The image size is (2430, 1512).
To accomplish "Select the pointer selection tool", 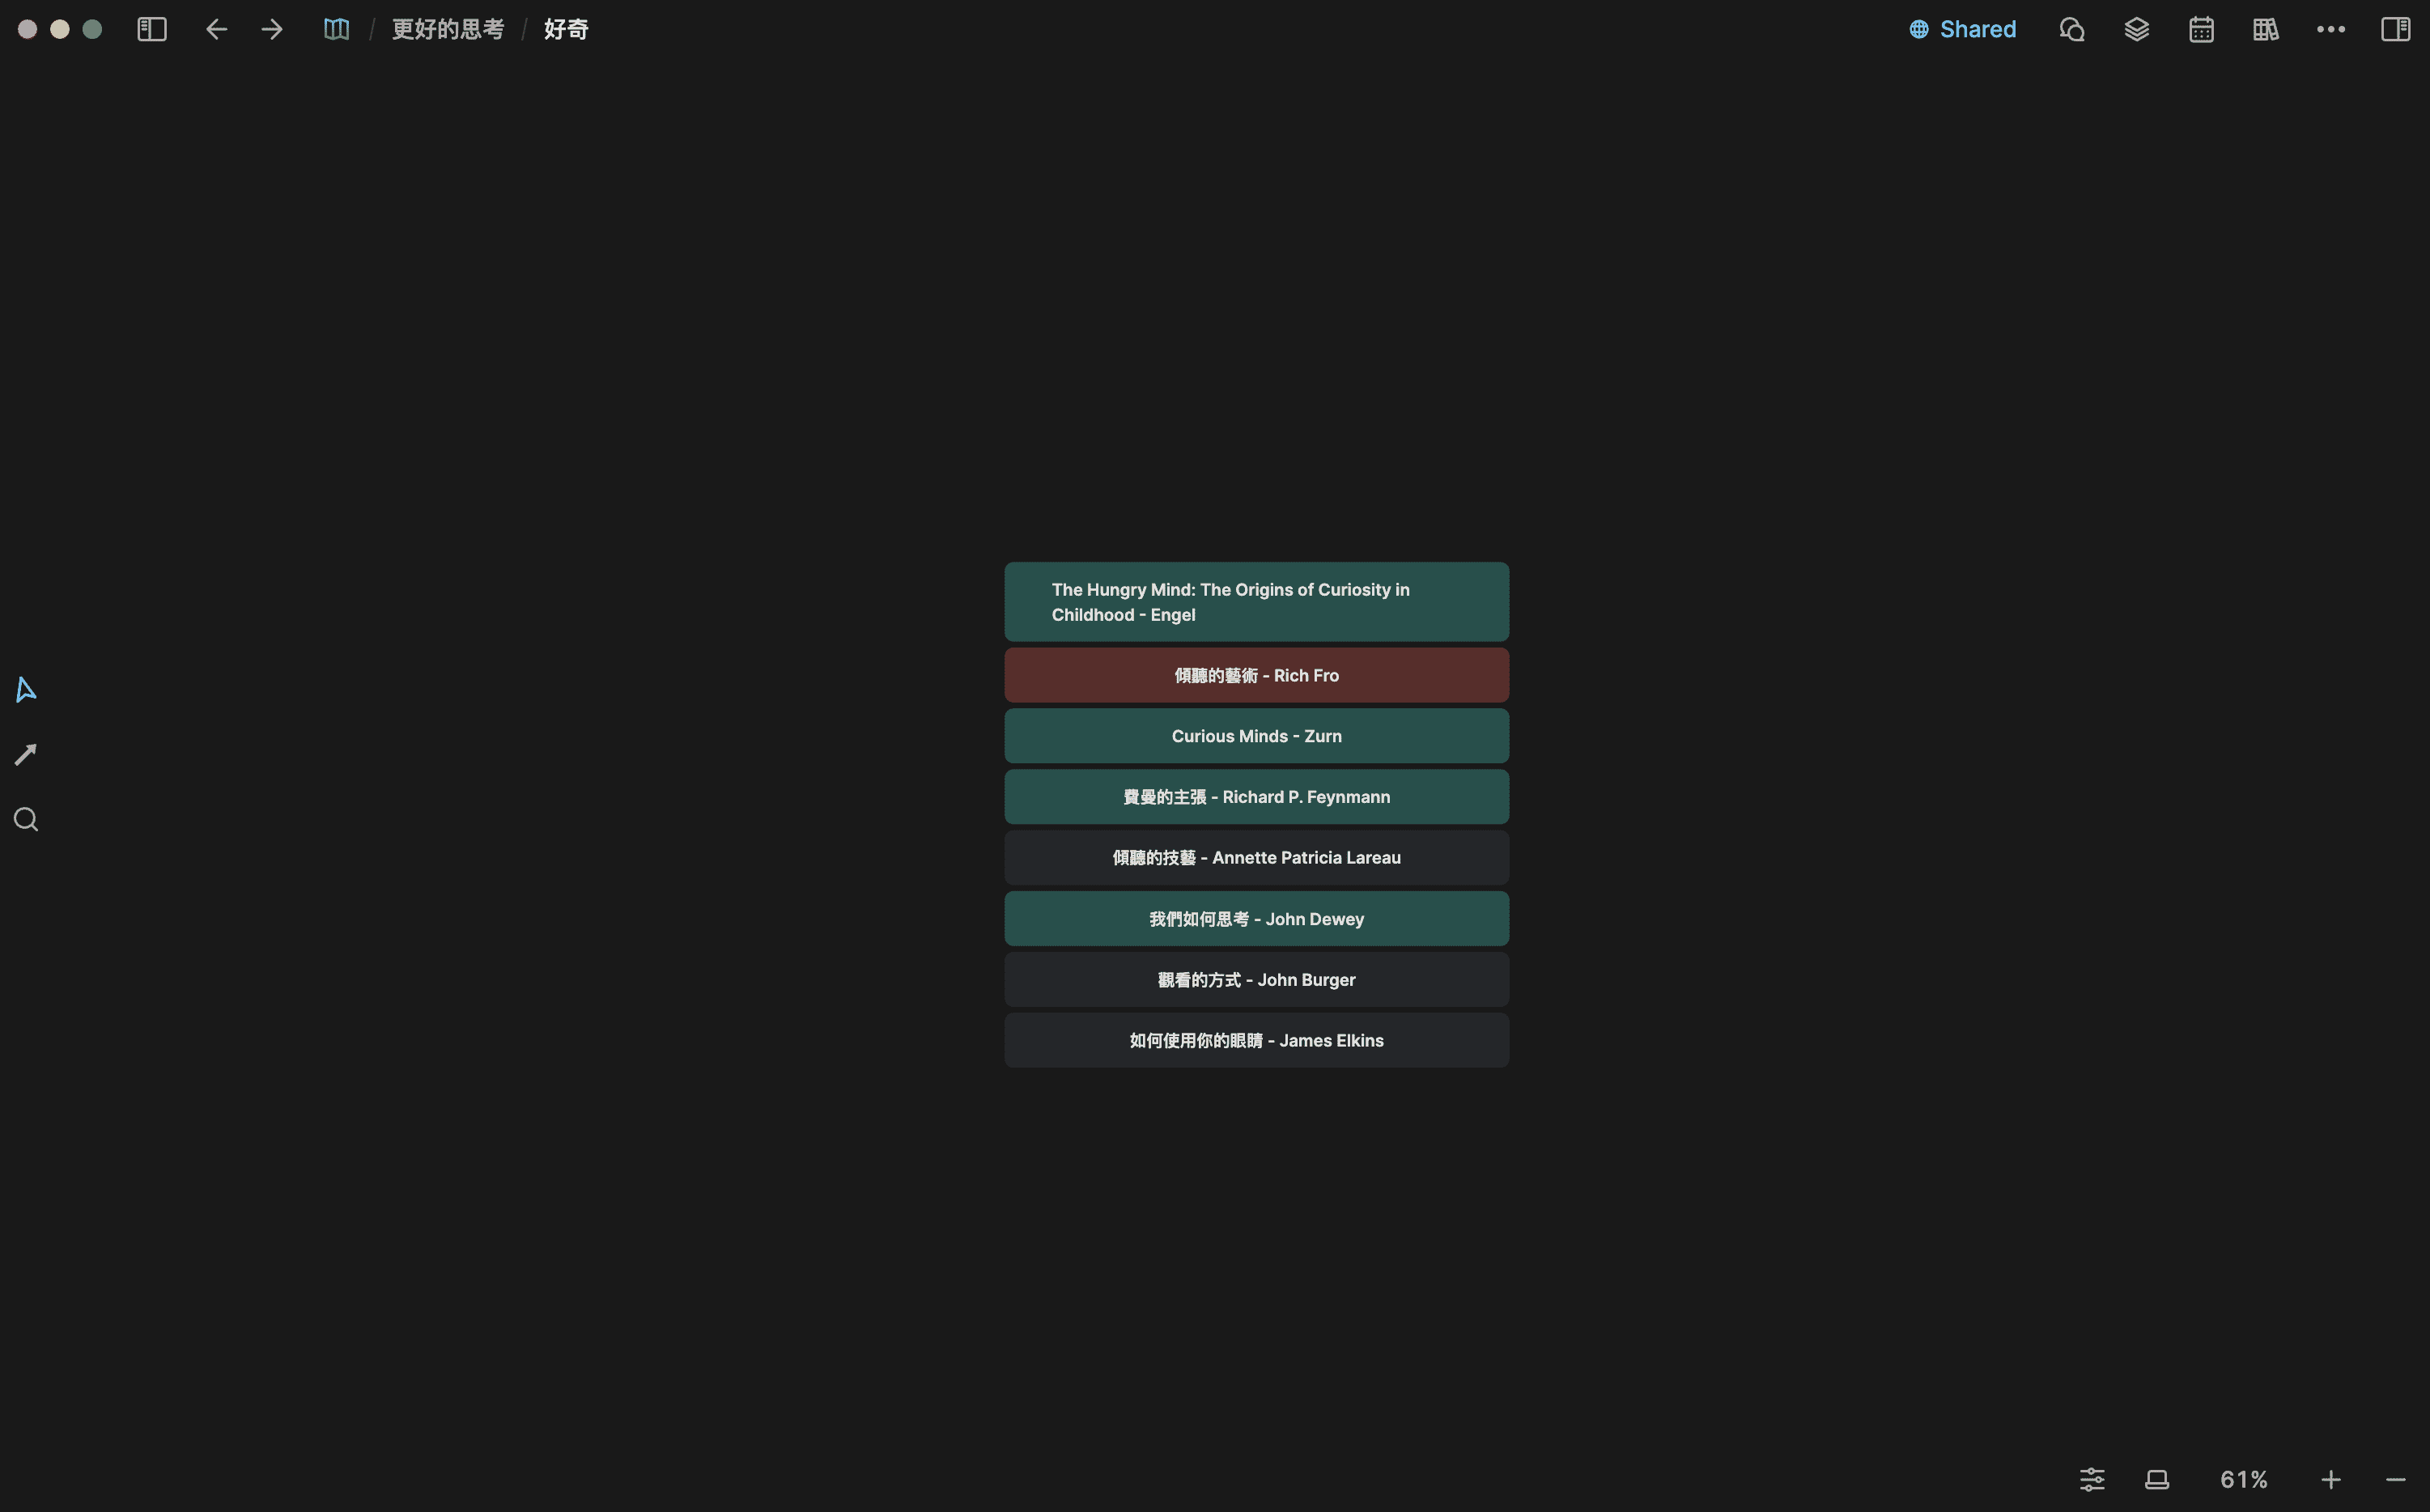I will pos(26,689).
